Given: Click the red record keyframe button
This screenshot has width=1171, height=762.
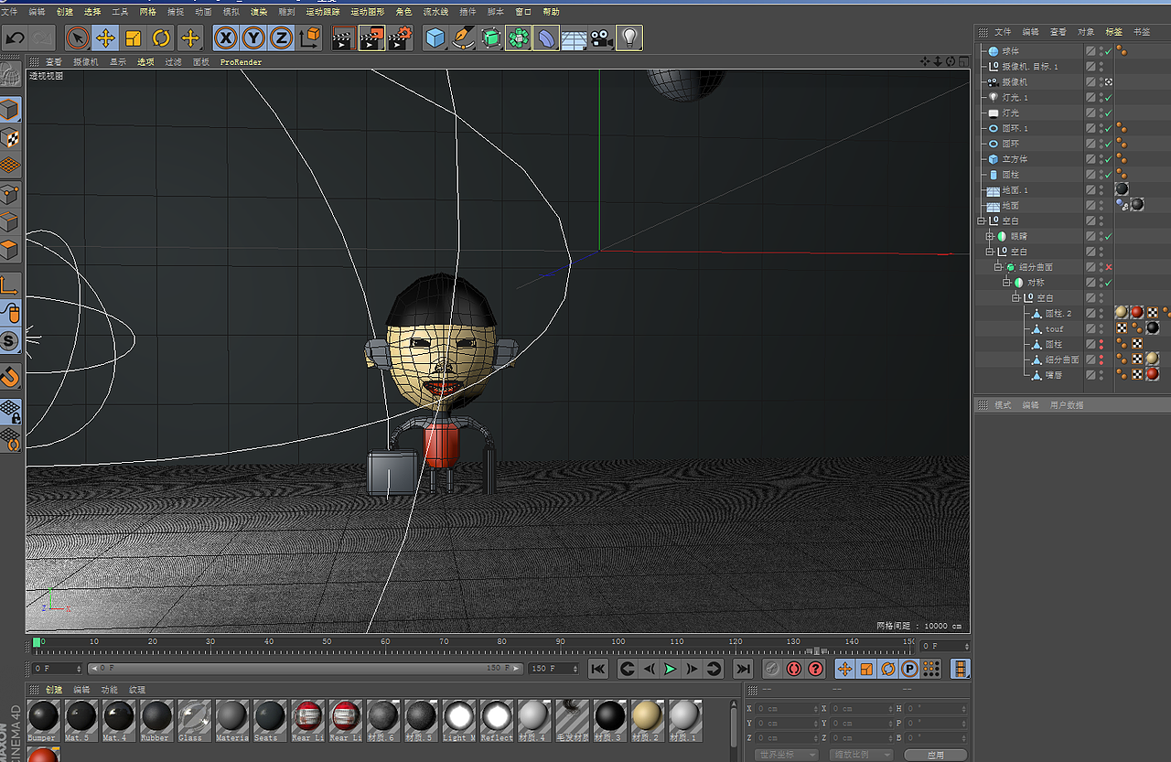Looking at the screenshot, I should tap(794, 669).
